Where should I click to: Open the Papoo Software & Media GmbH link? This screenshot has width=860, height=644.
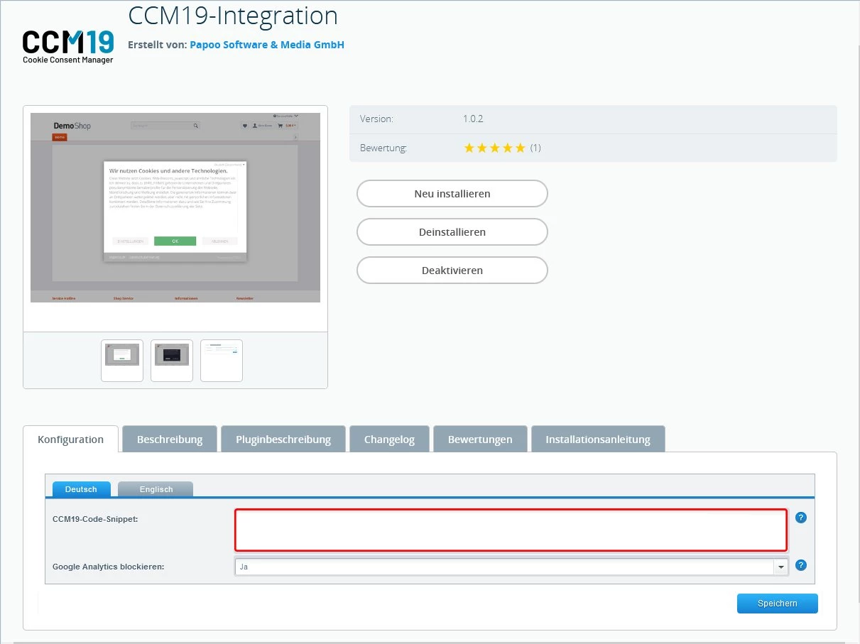coord(266,45)
